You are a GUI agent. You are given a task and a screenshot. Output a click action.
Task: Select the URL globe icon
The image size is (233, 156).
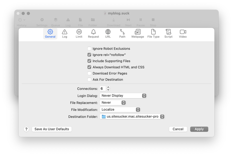pos(108,32)
